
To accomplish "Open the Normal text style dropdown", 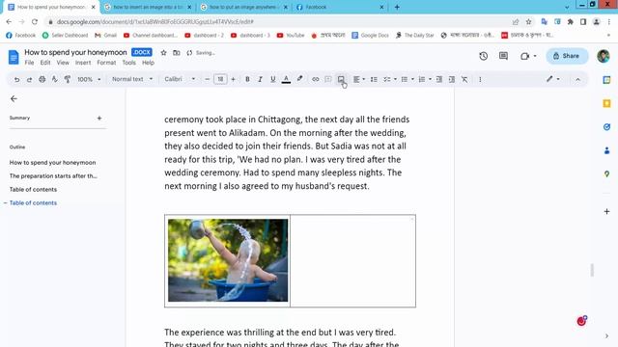I will (x=132, y=79).
